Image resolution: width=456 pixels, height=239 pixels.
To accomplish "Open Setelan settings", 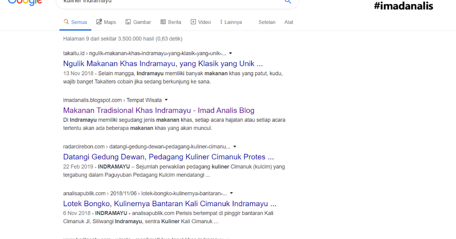I will coord(267,22).
